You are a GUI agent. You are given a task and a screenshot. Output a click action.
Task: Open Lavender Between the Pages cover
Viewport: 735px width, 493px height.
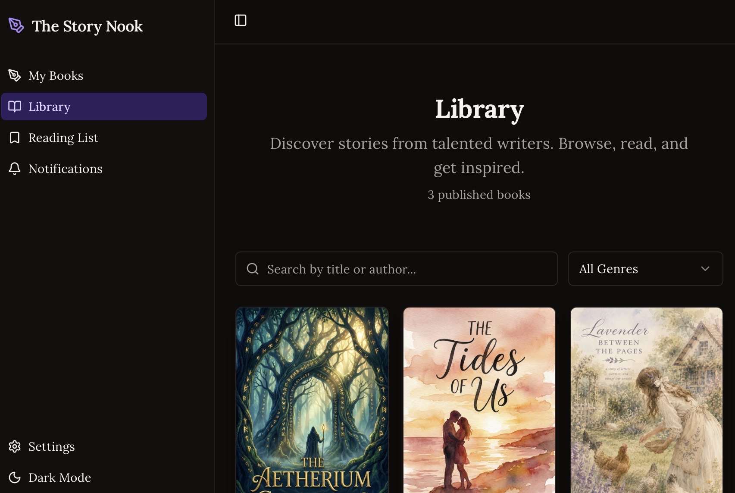click(646, 400)
